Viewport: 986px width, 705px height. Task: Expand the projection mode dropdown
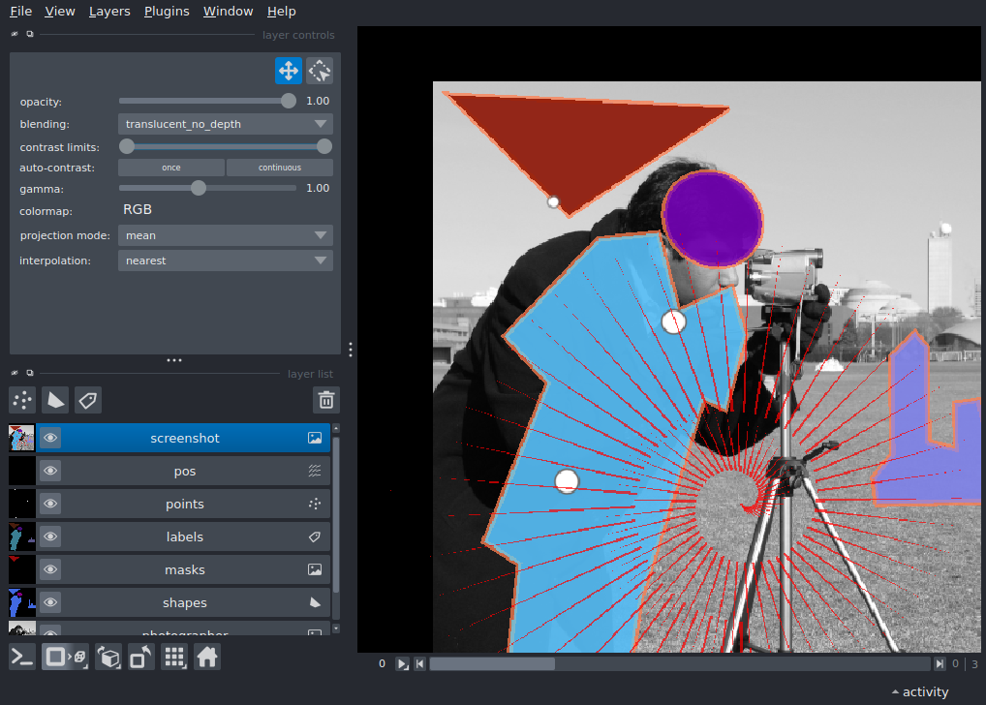(225, 235)
